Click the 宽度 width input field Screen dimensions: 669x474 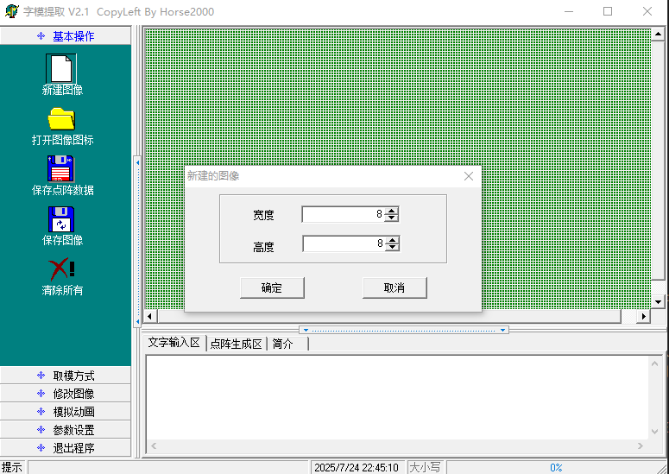343,214
